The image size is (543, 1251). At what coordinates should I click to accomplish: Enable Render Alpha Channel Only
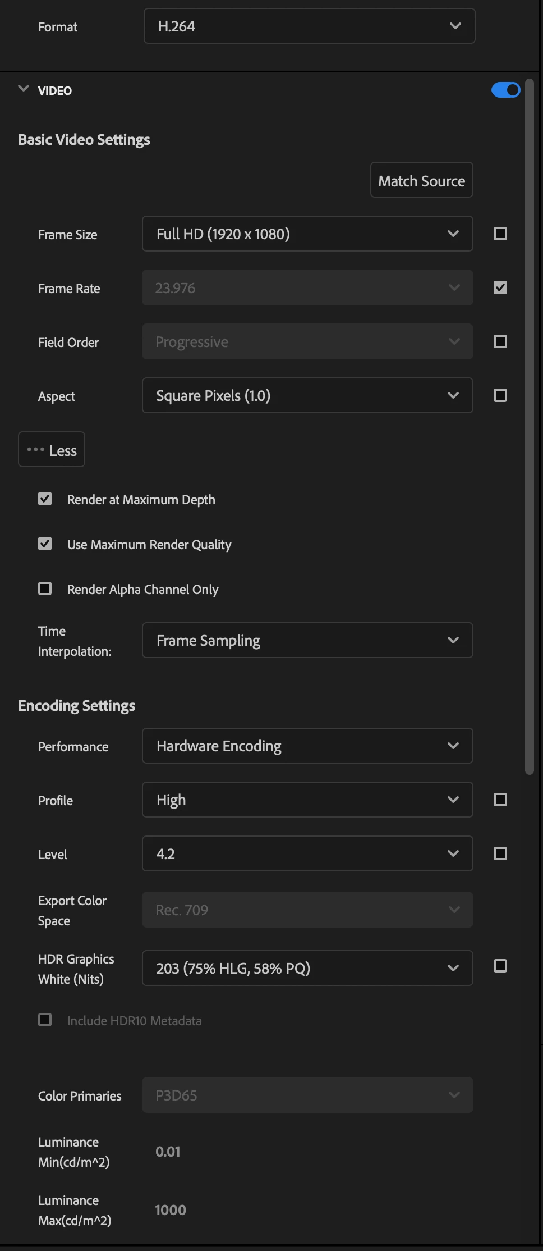[x=45, y=588]
